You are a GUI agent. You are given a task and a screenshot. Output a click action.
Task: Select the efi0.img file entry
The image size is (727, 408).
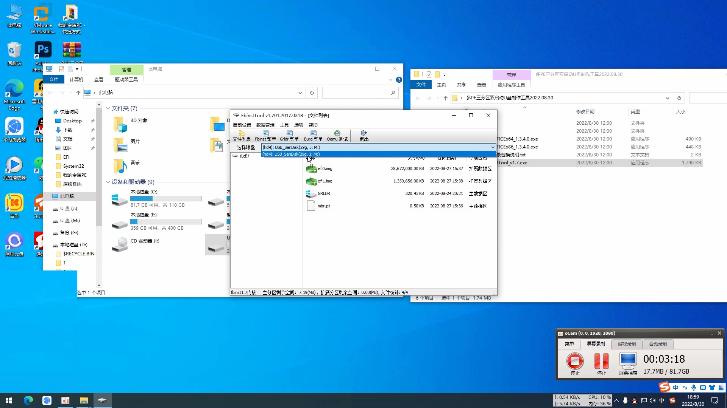(x=325, y=169)
